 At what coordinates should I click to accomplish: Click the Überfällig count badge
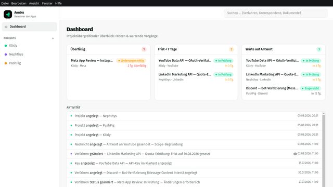144,49
